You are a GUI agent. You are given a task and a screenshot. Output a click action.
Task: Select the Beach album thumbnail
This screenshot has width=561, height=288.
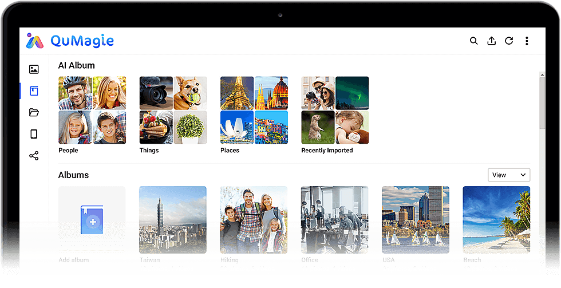tap(496, 220)
